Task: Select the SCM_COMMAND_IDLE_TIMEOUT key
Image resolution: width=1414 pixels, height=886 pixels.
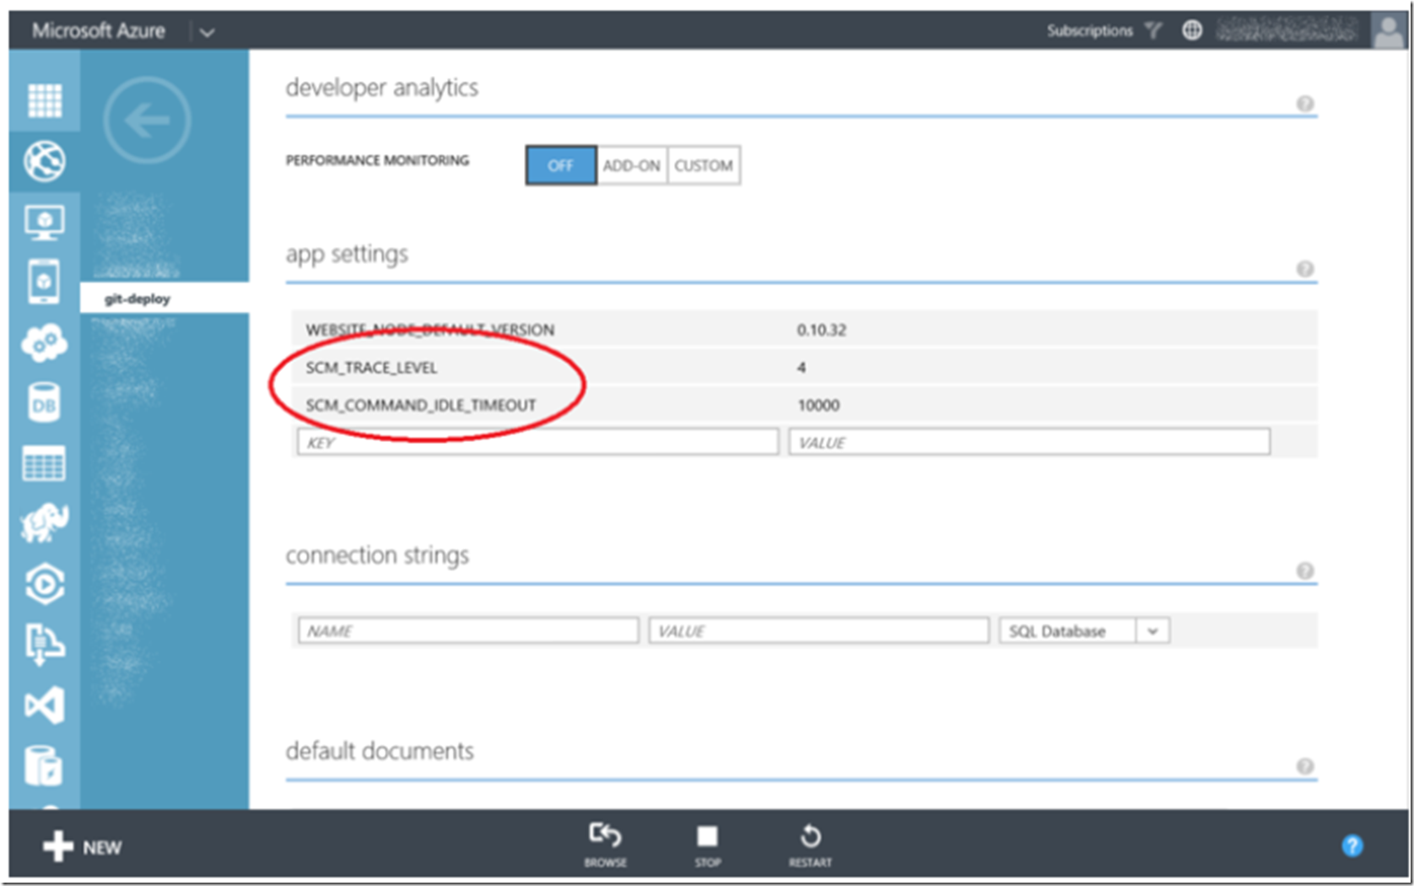Action: click(421, 406)
